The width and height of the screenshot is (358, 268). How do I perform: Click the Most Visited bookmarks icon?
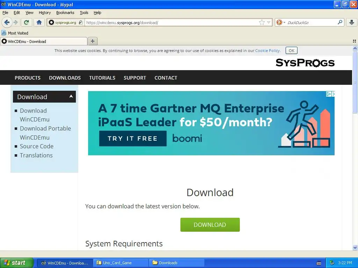(x=3, y=33)
